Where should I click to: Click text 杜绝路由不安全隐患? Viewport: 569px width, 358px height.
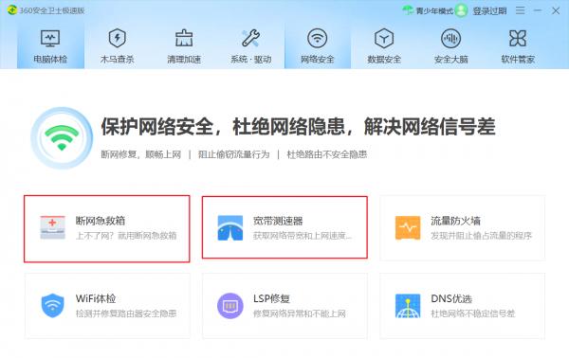tap(327, 154)
